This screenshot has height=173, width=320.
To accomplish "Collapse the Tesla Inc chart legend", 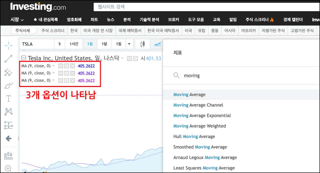I will click(x=24, y=58).
